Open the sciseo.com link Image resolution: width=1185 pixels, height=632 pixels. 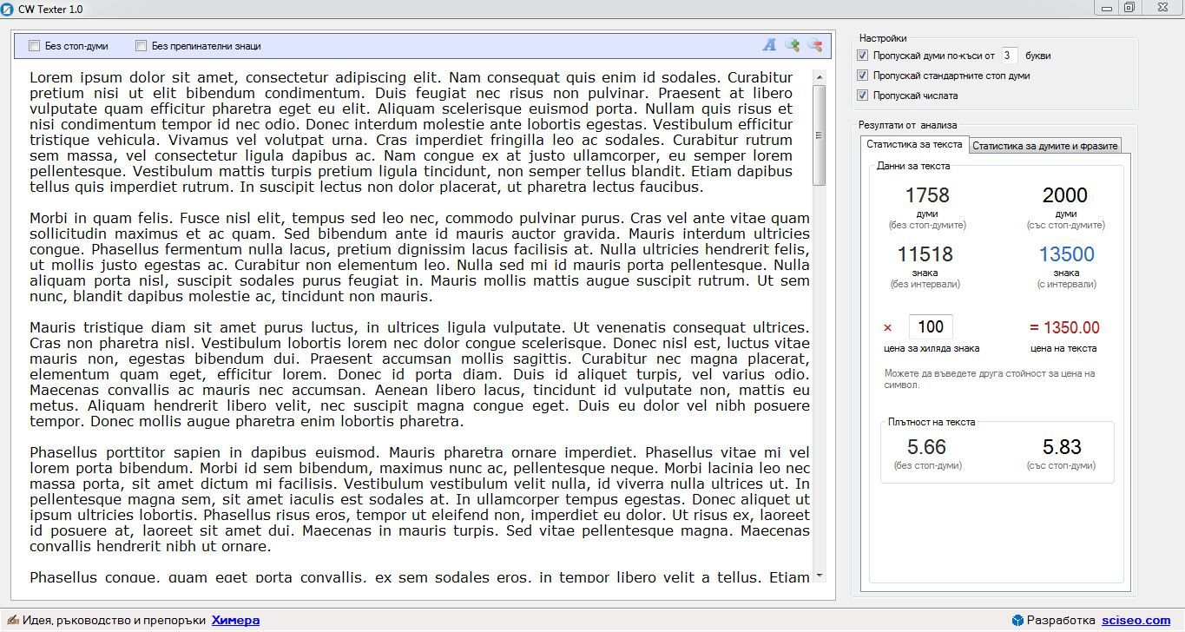pos(1136,620)
